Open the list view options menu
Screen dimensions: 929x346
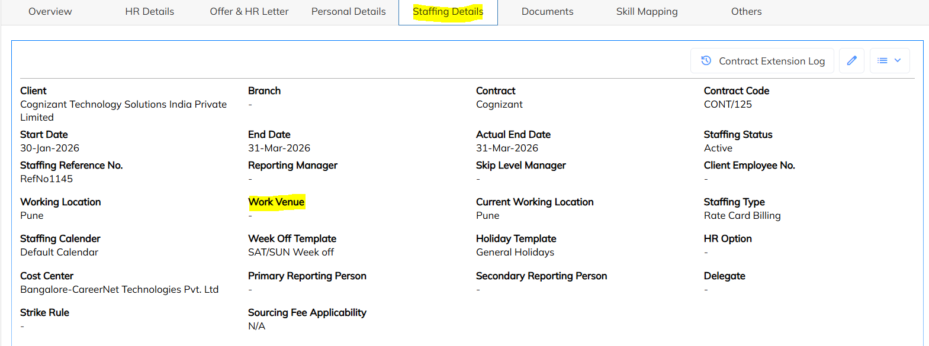coord(889,61)
